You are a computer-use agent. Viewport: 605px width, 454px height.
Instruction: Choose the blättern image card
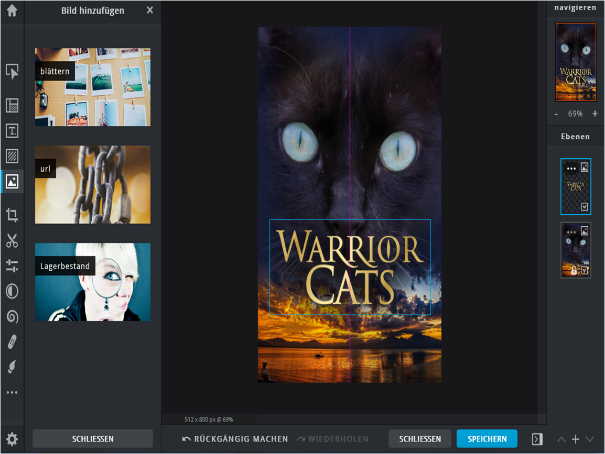93,87
